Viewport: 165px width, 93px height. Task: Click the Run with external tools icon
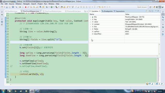pyautogui.click(x=56, y=7)
